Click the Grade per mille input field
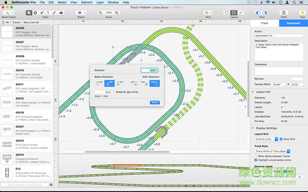Image resolution: width=308 pixels, height=192 pixels. coord(103,92)
